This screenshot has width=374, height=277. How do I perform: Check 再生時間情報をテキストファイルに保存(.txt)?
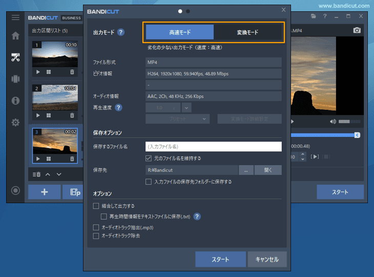[104, 216]
